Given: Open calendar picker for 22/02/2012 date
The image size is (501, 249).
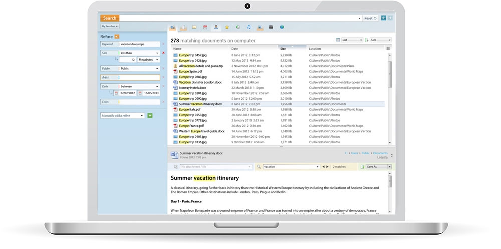Looking at the screenshot, I should pyautogui.click(x=116, y=93).
